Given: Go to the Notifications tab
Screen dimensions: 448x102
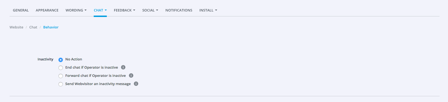Looking at the screenshot, I should (179, 10).
